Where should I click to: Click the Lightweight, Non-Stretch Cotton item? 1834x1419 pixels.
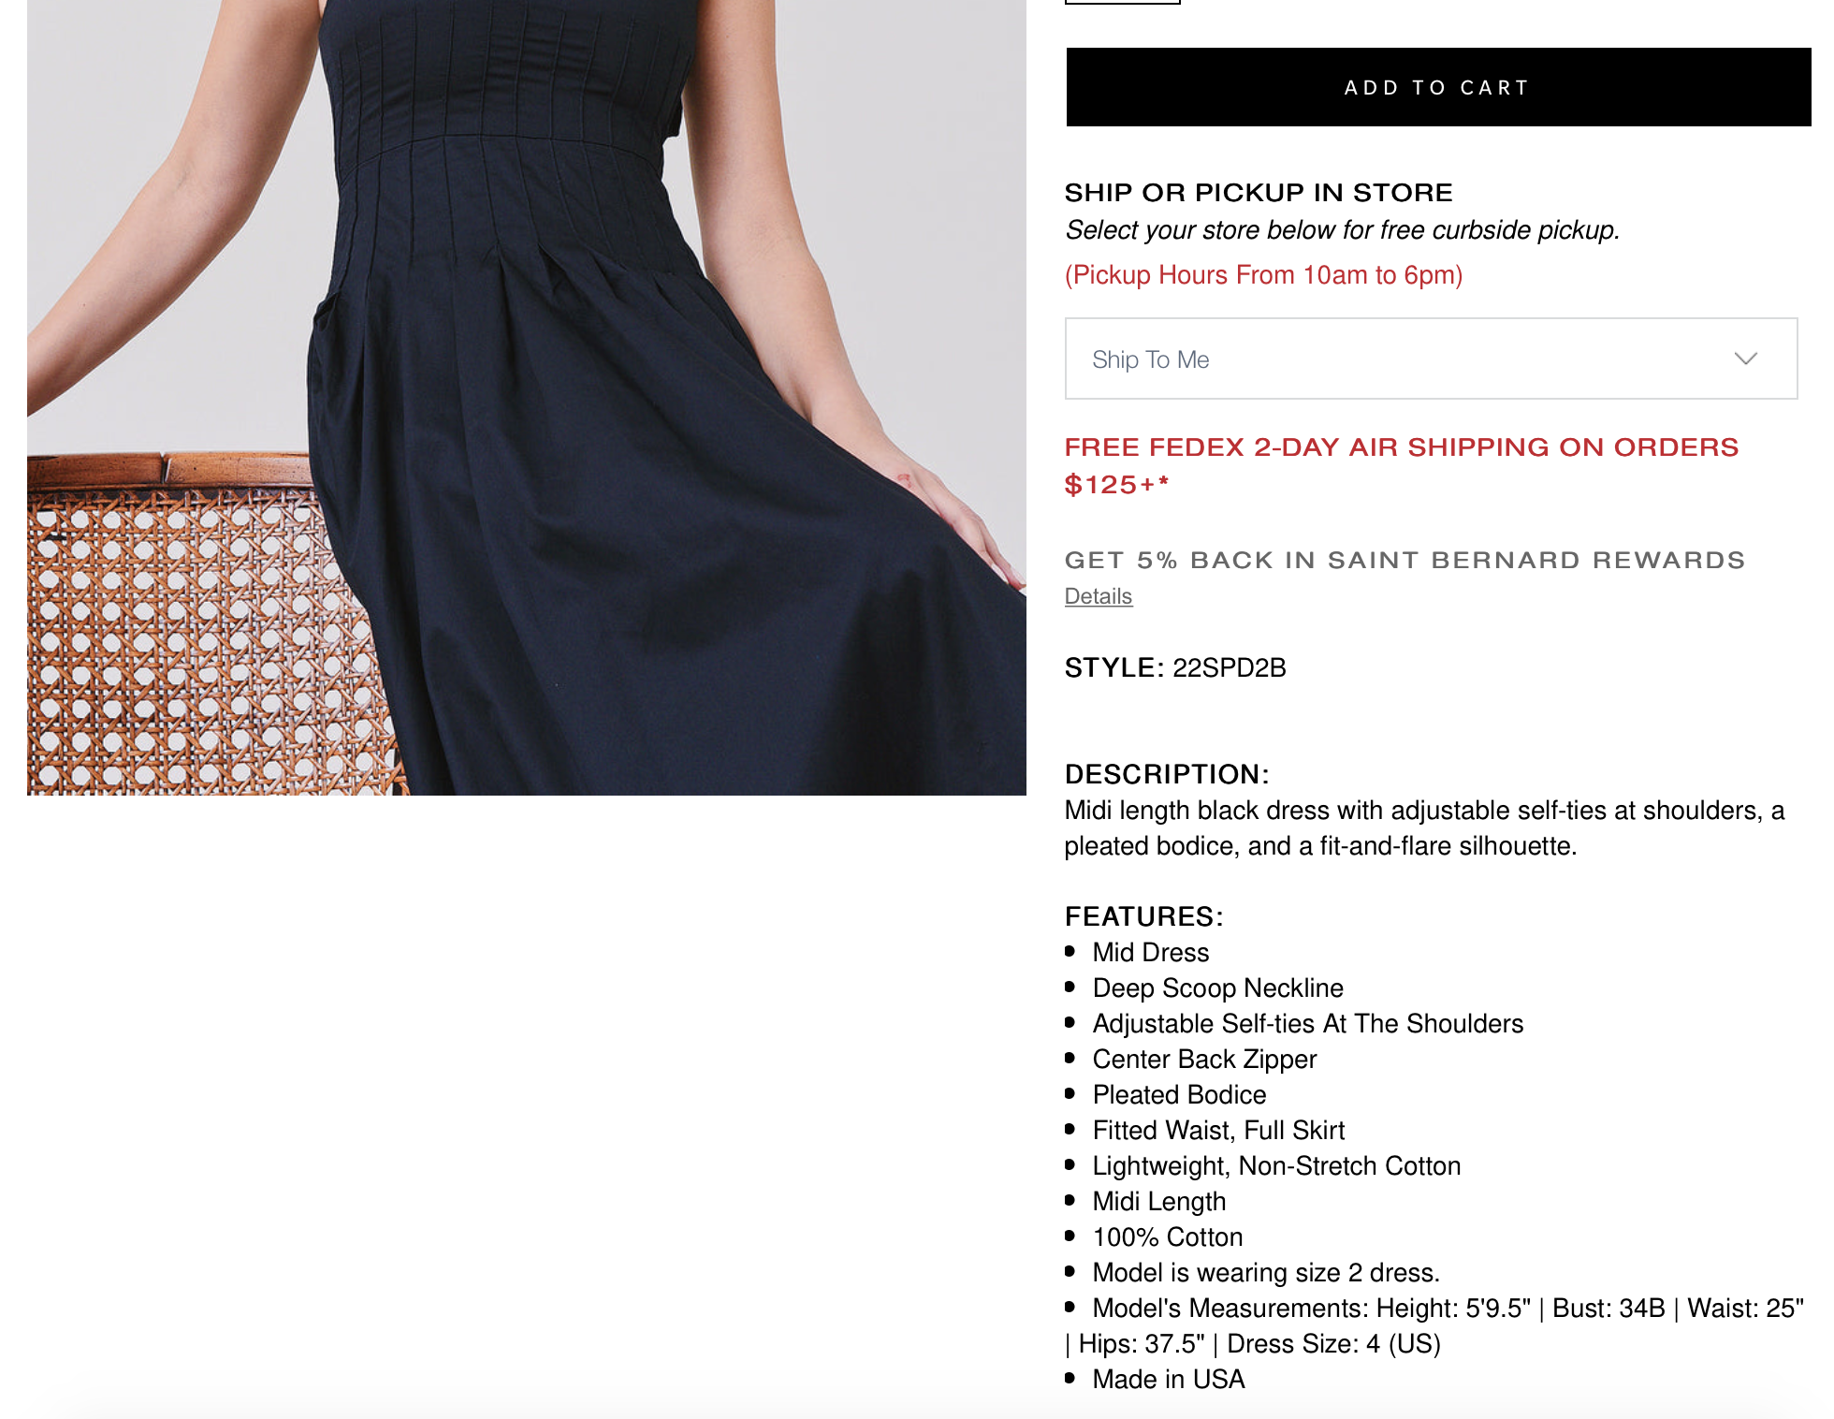click(x=1276, y=1166)
